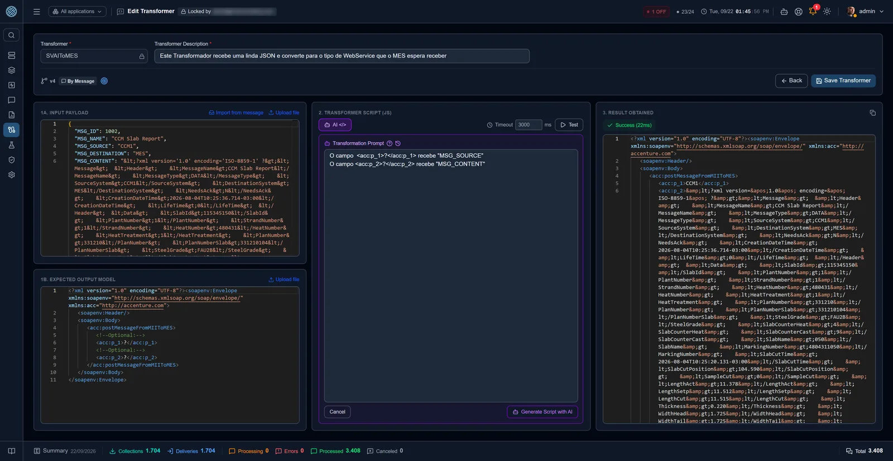Select the highlighted transformers sidebar icon
The width and height of the screenshot is (893, 461).
(x=11, y=130)
